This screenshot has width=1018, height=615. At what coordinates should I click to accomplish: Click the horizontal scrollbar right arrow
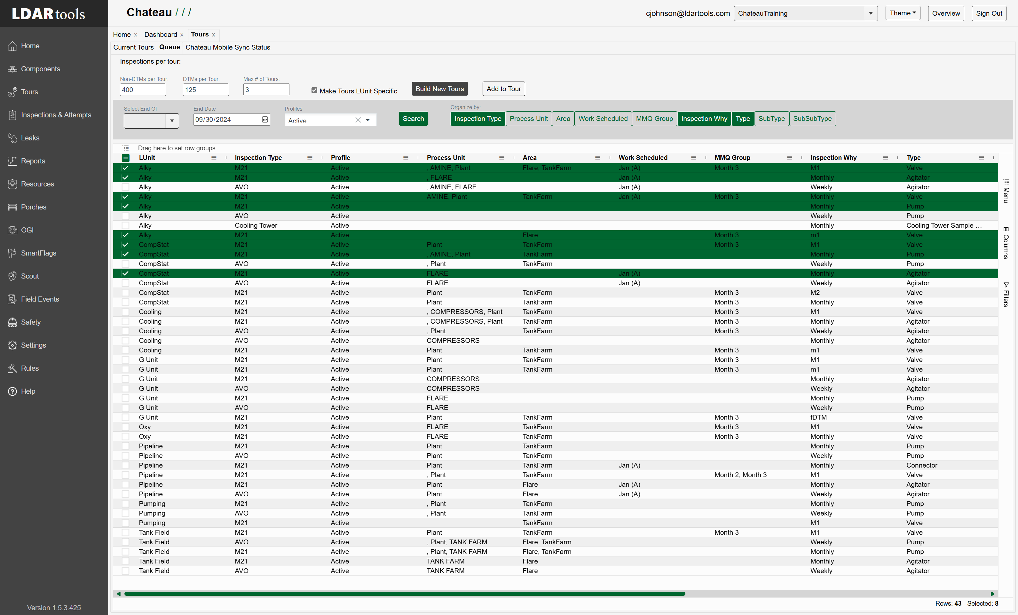coord(992,594)
